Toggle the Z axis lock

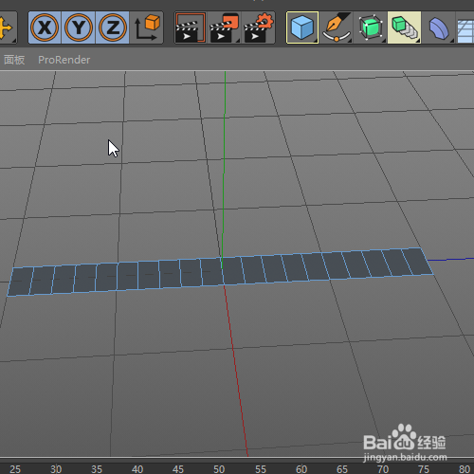pyautogui.click(x=112, y=27)
